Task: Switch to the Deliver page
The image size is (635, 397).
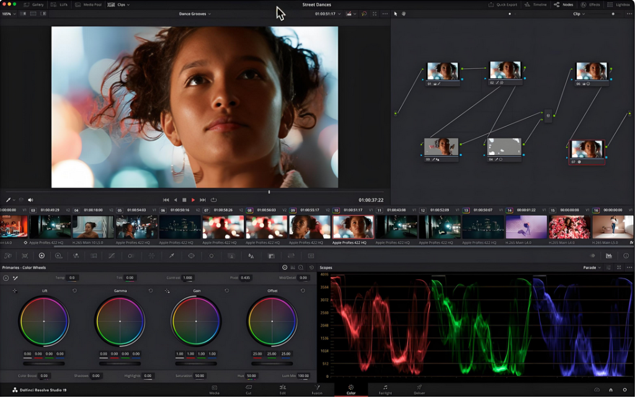Action: (x=419, y=390)
